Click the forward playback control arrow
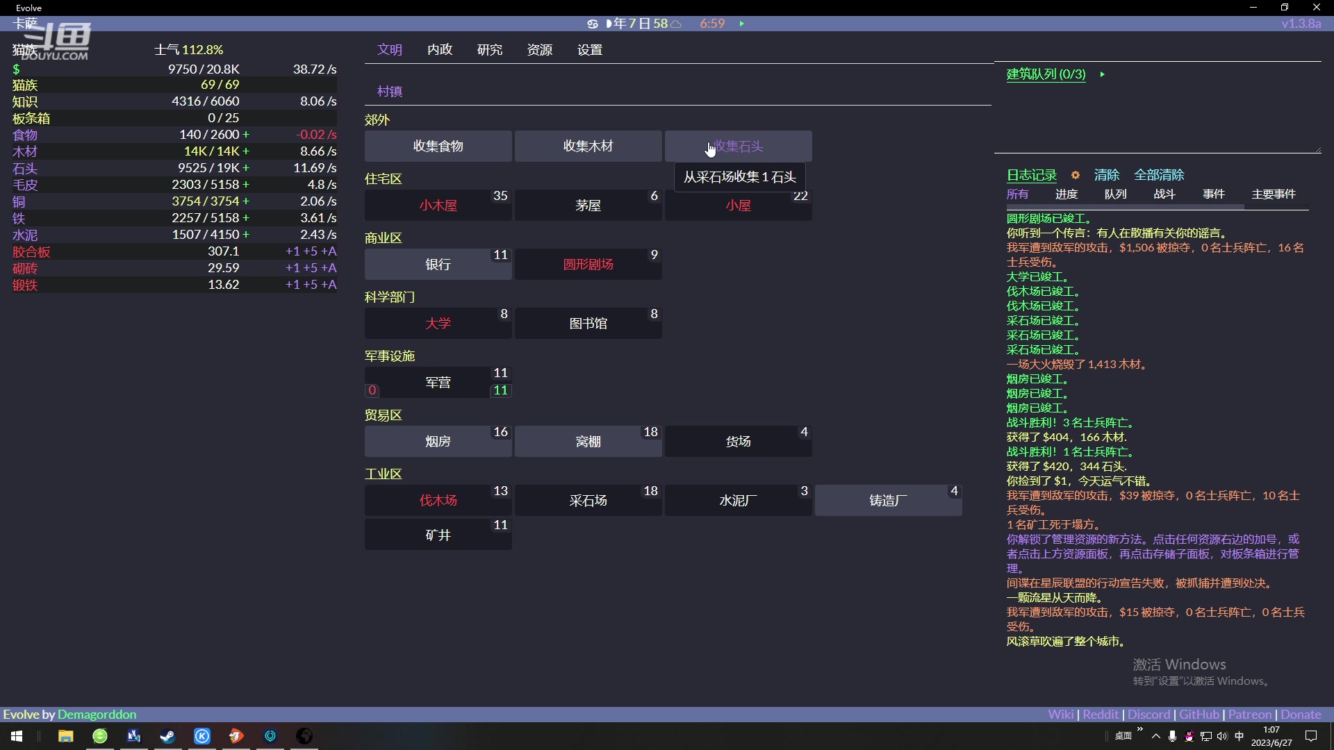1334x750 pixels. click(743, 23)
